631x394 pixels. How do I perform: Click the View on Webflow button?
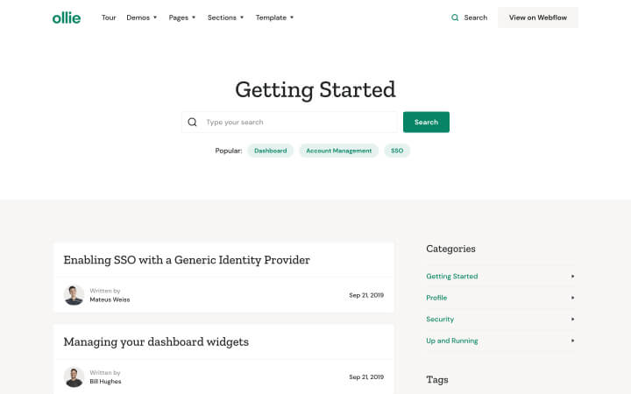pyautogui.click(x=537, y=18)
